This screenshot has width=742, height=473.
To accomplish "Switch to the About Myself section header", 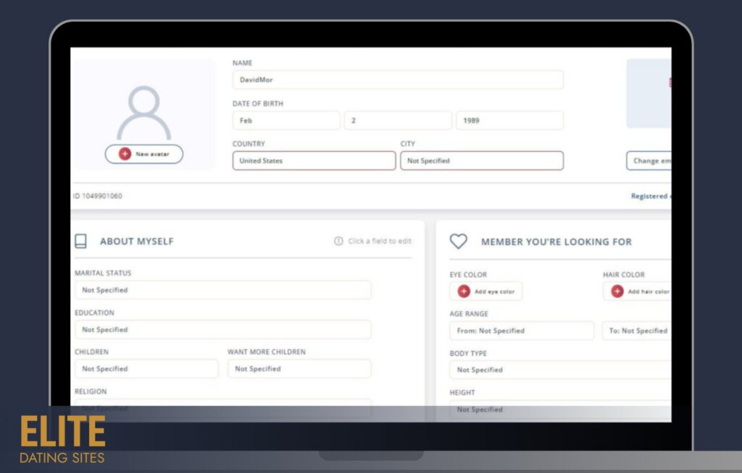I will tap(136, 241).
